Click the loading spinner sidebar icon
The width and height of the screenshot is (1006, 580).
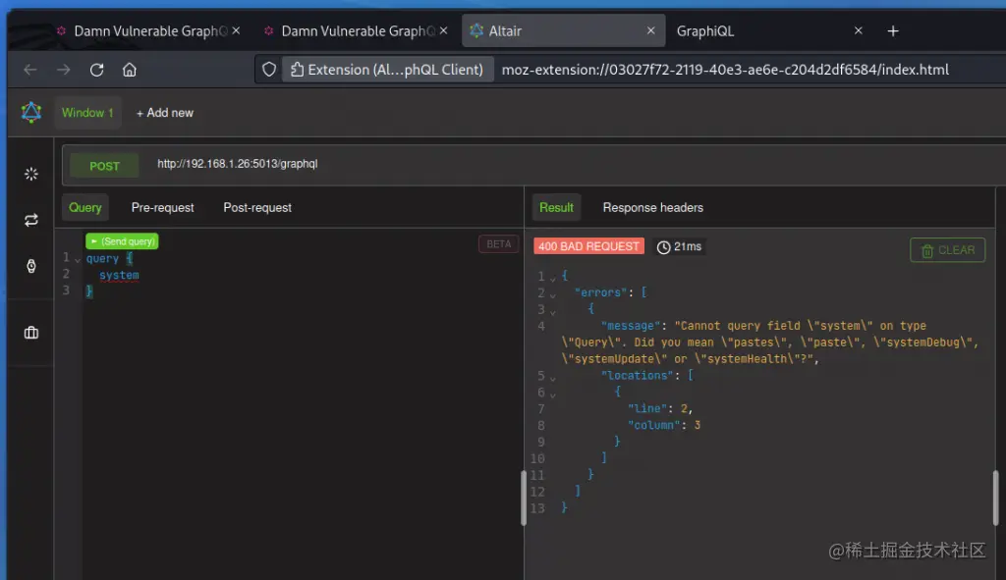pos(30,175)
